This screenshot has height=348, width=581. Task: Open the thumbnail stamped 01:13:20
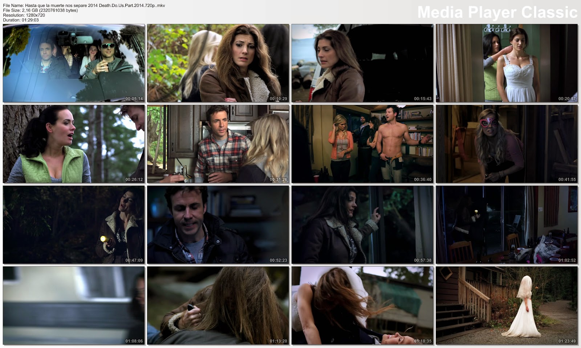[x=218, y=305]
